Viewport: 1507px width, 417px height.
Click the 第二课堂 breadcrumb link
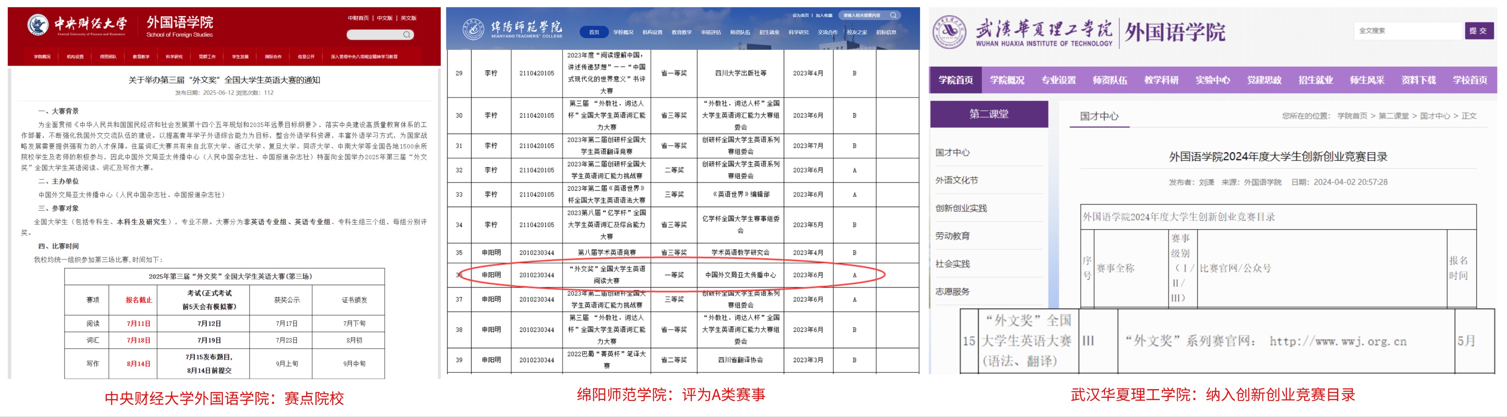coord(1393,116)
